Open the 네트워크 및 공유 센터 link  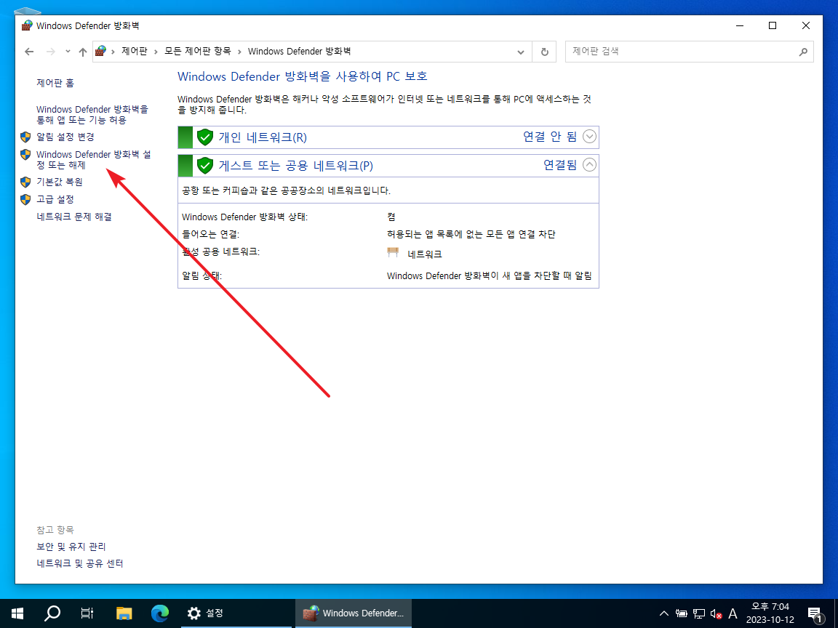[79, 563]
